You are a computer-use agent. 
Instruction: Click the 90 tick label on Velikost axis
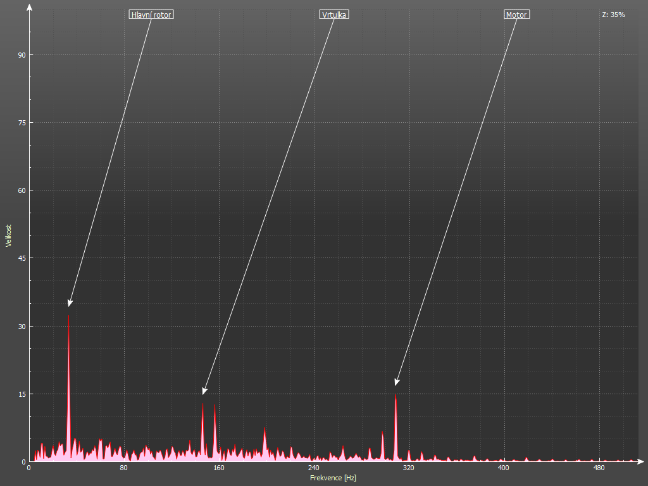point(21,55)
